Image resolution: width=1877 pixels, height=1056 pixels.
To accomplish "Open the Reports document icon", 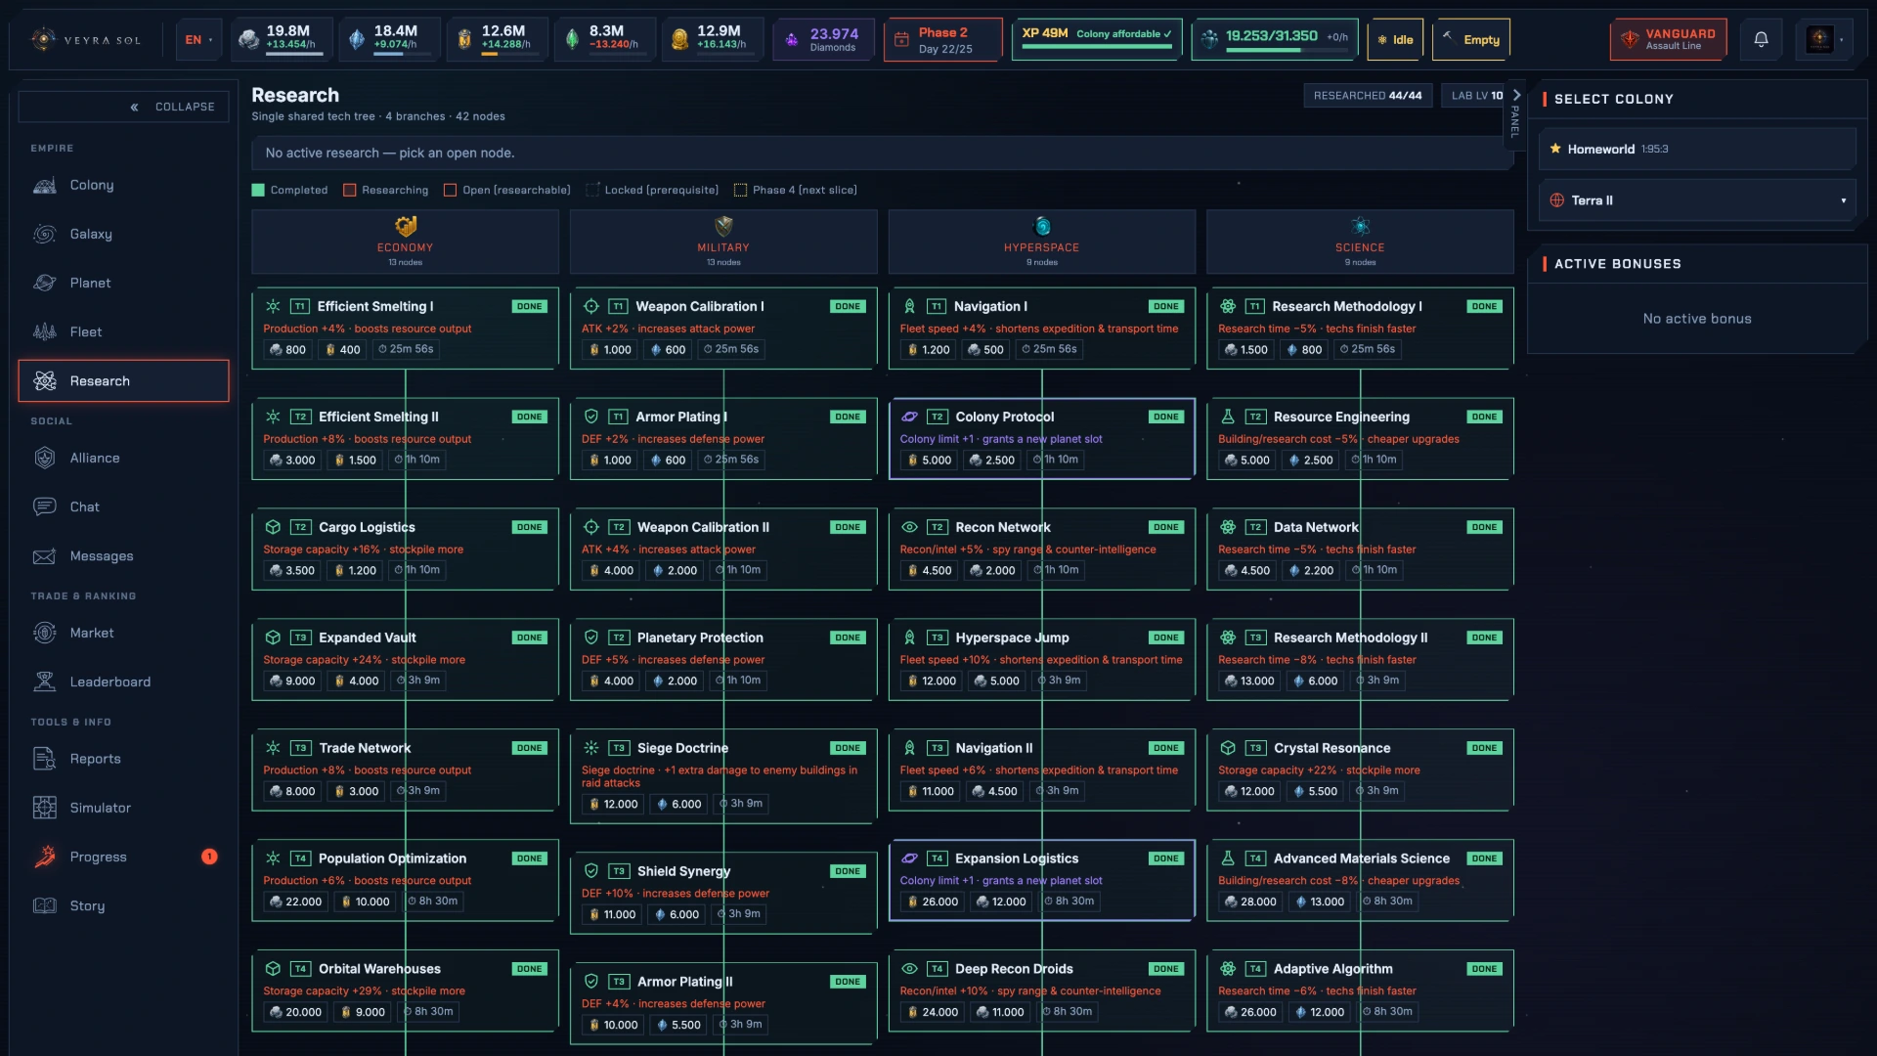I will click(x=45, y=760).
